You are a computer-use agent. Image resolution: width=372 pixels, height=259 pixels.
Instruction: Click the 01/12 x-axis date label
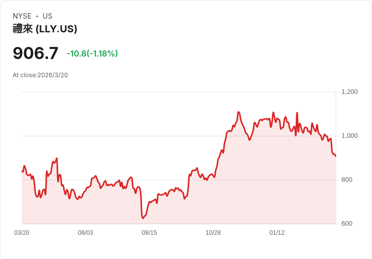[277, 233]
